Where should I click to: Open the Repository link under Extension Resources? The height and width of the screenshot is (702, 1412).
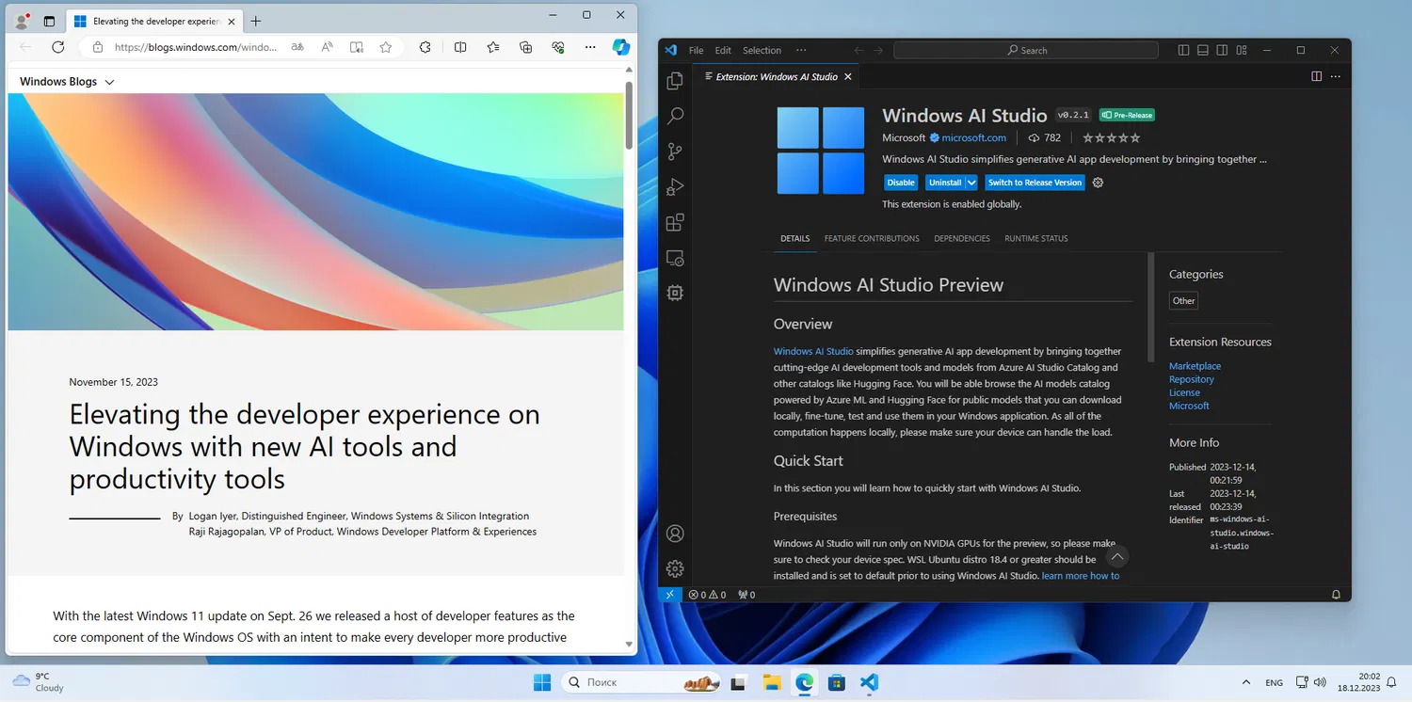pyautogui.click(x=1191, y=379)
